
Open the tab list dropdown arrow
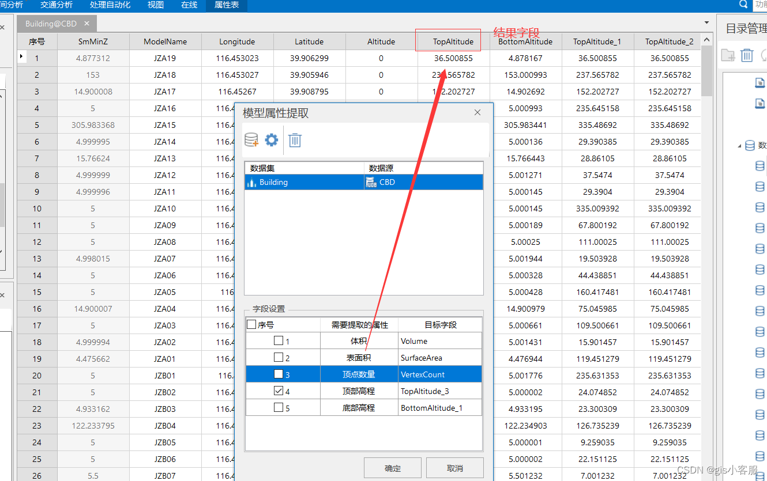[x=707, y=23]
